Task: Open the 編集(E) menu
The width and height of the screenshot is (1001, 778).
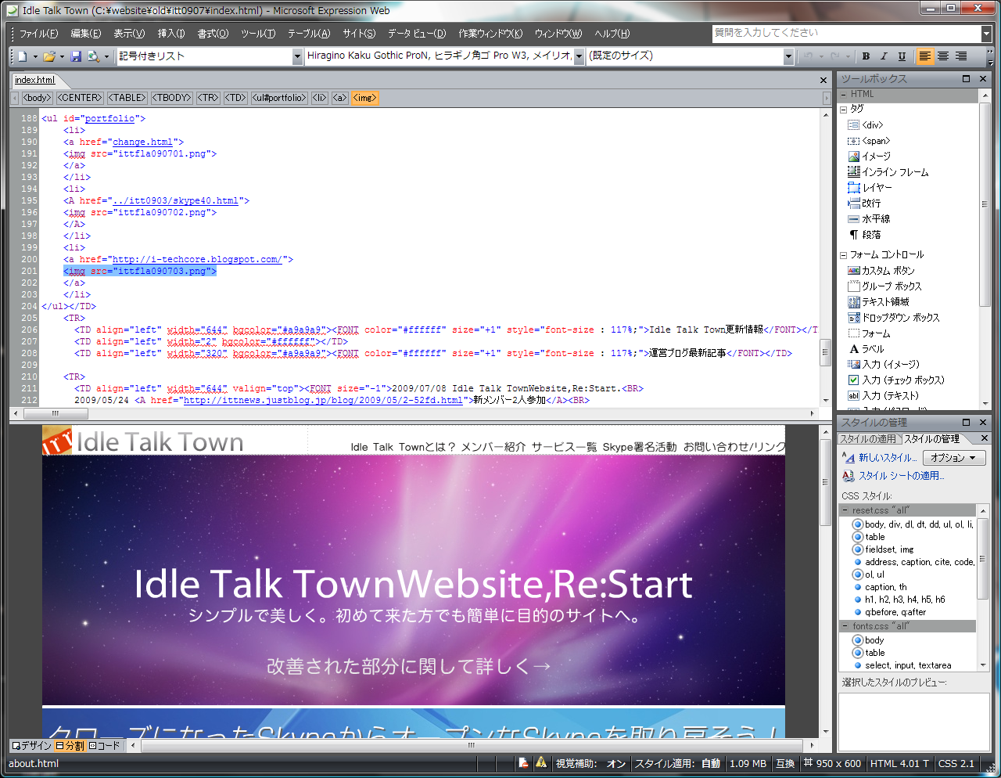Action: (x=85, y=34)
